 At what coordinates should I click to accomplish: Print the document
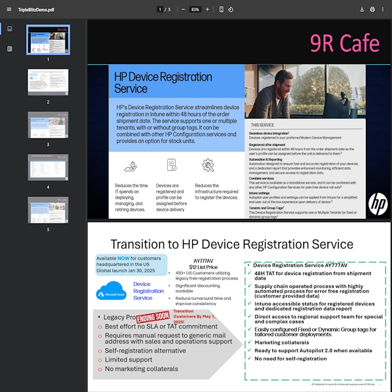(x=372, y=10)
